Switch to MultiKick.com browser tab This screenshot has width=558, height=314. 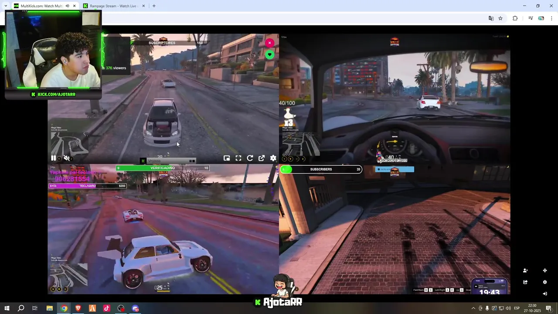[41, 6]
